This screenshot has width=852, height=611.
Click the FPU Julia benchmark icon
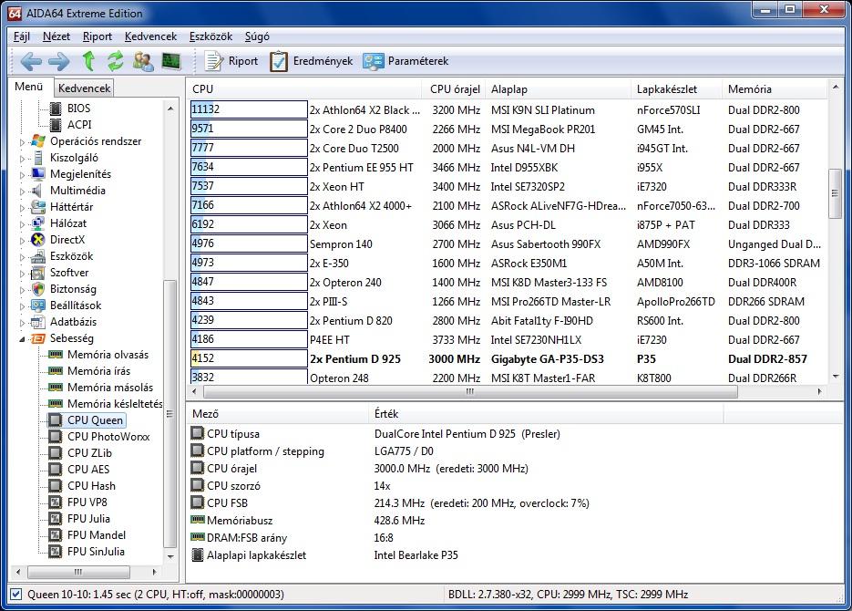pyautogui.click(x=56, y=519)
